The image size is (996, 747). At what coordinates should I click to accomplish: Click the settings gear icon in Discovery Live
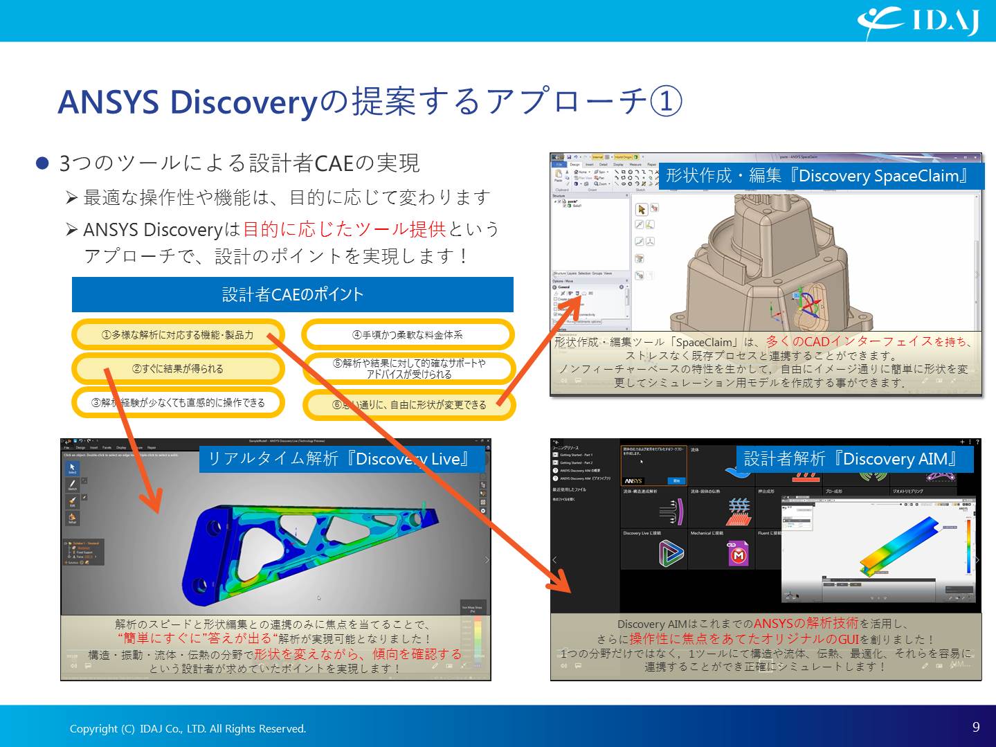[483, 511]
